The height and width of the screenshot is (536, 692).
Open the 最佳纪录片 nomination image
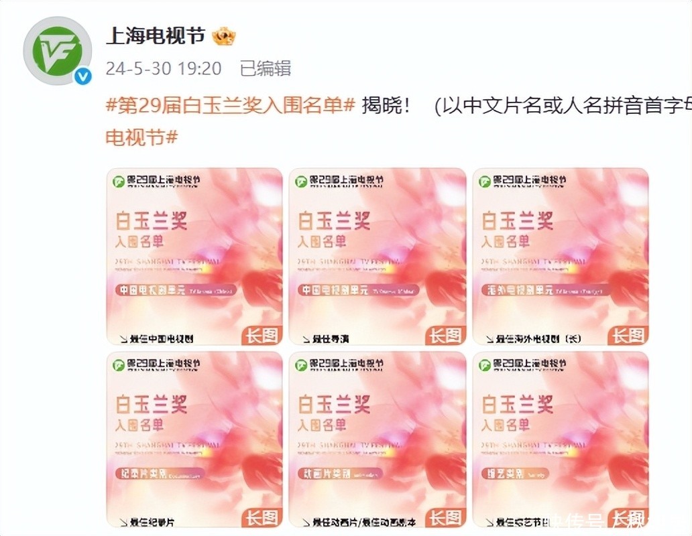(194, 439)
